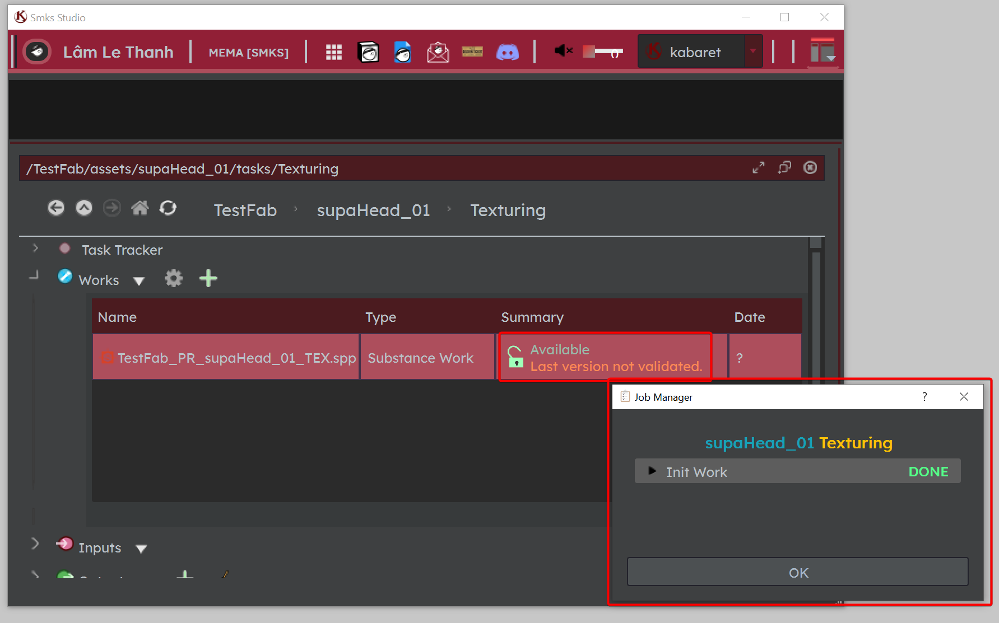Refresh the page with the reload icon
The width and height of the screenshot is (999, 623).
[168, 208]
